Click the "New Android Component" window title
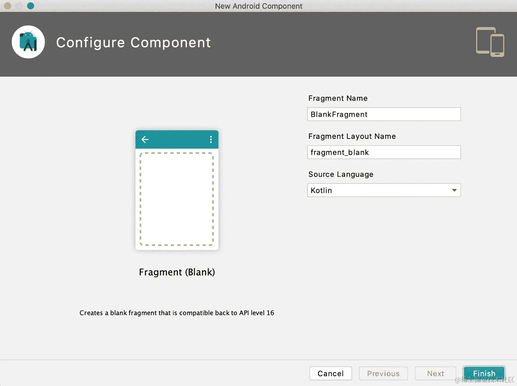 [x=258, y=6]
